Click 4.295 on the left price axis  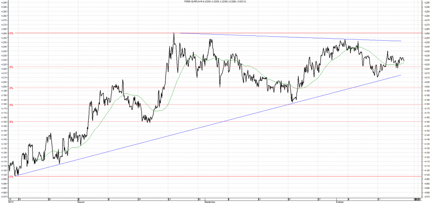[3, 2]
